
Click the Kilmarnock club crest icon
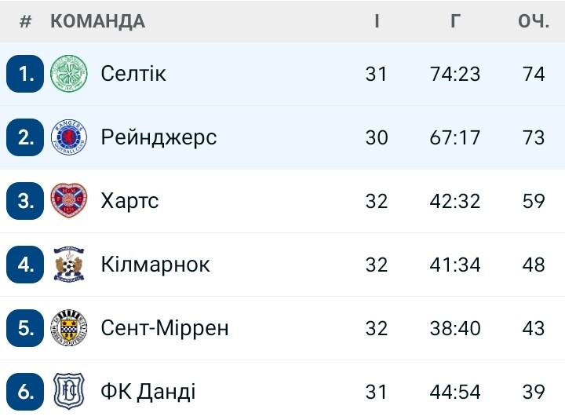coord(68,265)
